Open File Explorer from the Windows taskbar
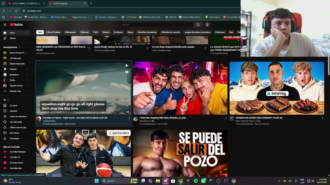Image resolution: width=330 pixels, height=185 pixels. click(158, 181)
